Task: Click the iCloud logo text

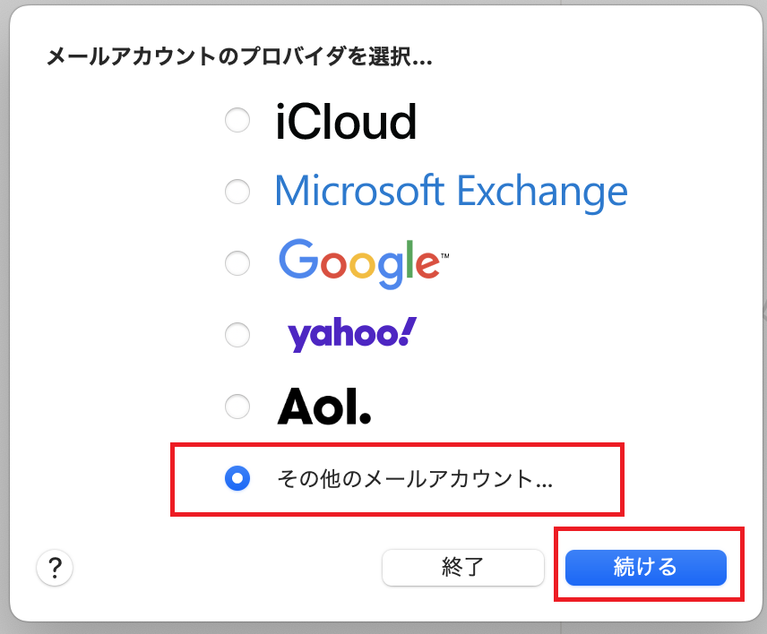Action: [x=346, y=121]
